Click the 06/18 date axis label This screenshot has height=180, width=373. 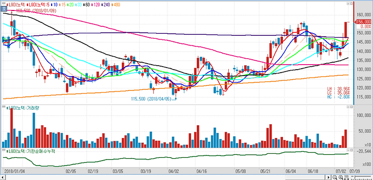coord(313,171)
